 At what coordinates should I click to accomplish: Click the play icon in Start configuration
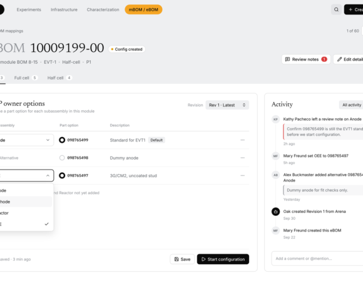203,259
